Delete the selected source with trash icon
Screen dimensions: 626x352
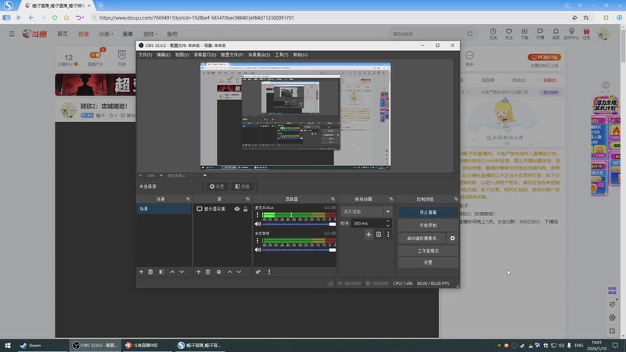(x=207, y=271)
